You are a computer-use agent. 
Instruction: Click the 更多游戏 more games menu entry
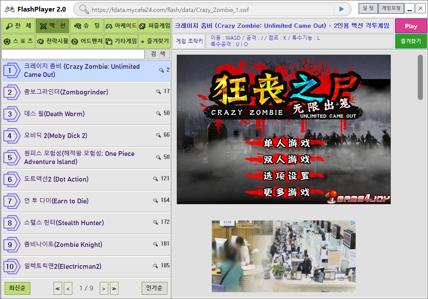[x=286, y=192]
